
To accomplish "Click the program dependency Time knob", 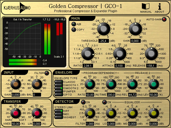I will [x=111, y=84].
